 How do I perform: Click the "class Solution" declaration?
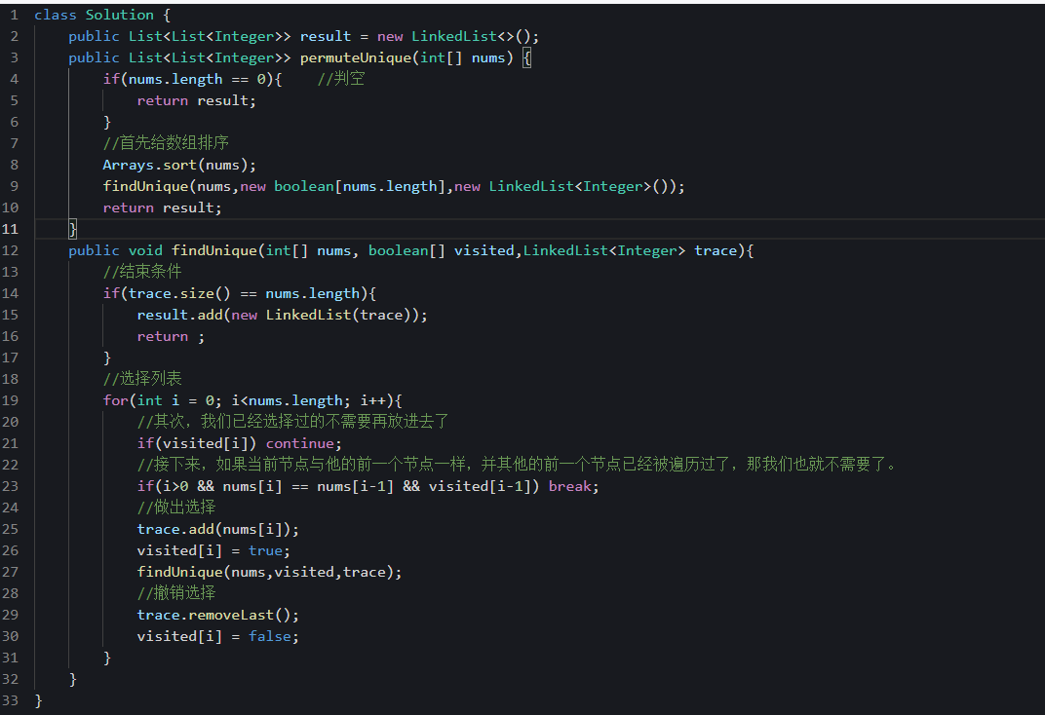click(x=94, y=15)
